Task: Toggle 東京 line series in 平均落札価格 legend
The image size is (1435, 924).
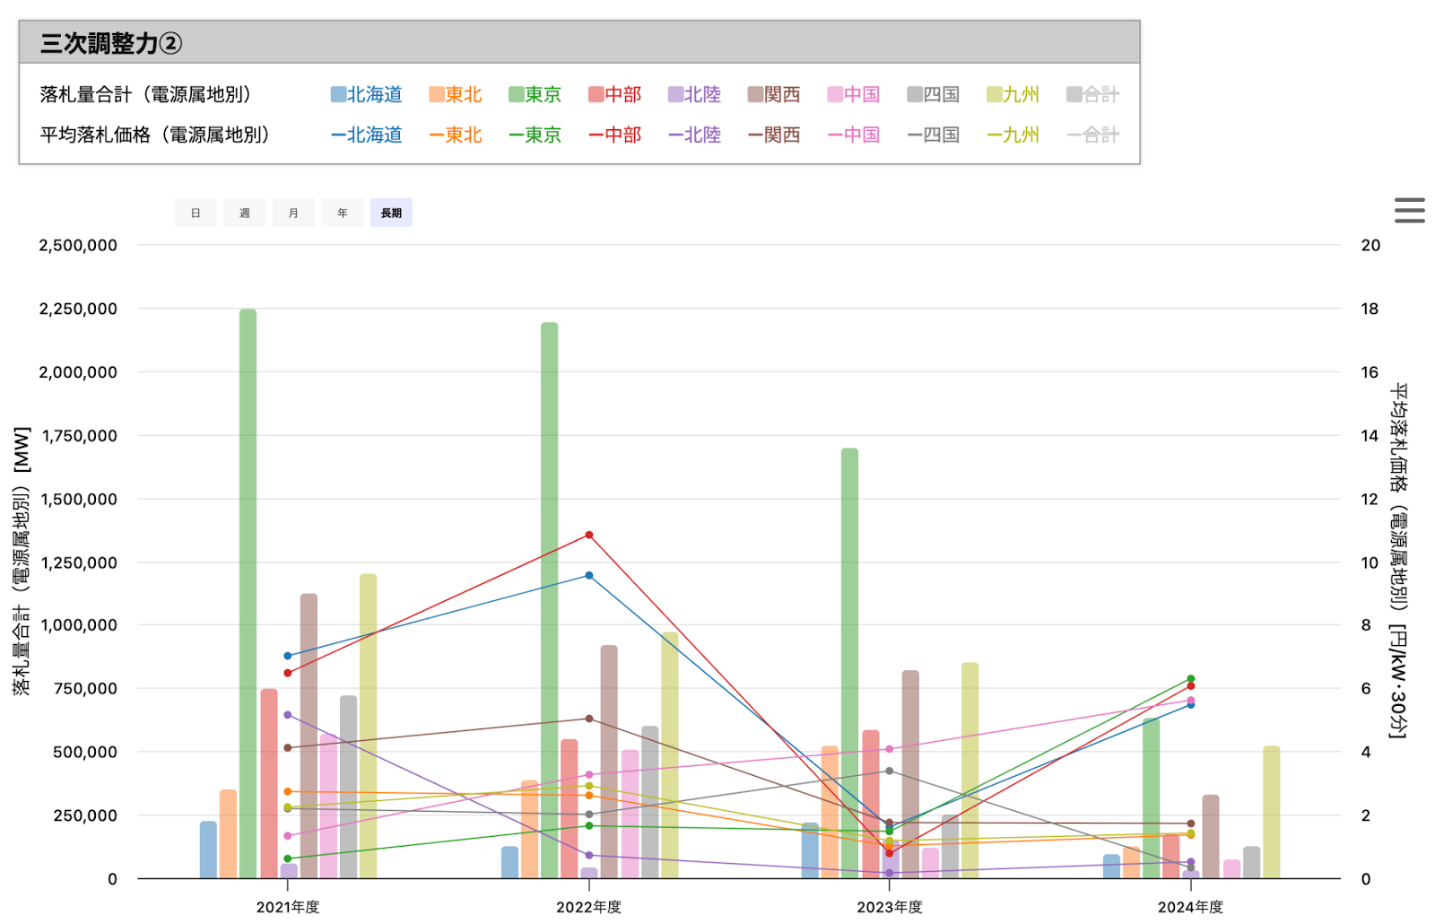Action: (535, 135)
